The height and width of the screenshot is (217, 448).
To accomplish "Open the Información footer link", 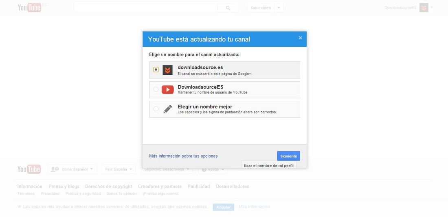I will (30, 186).
